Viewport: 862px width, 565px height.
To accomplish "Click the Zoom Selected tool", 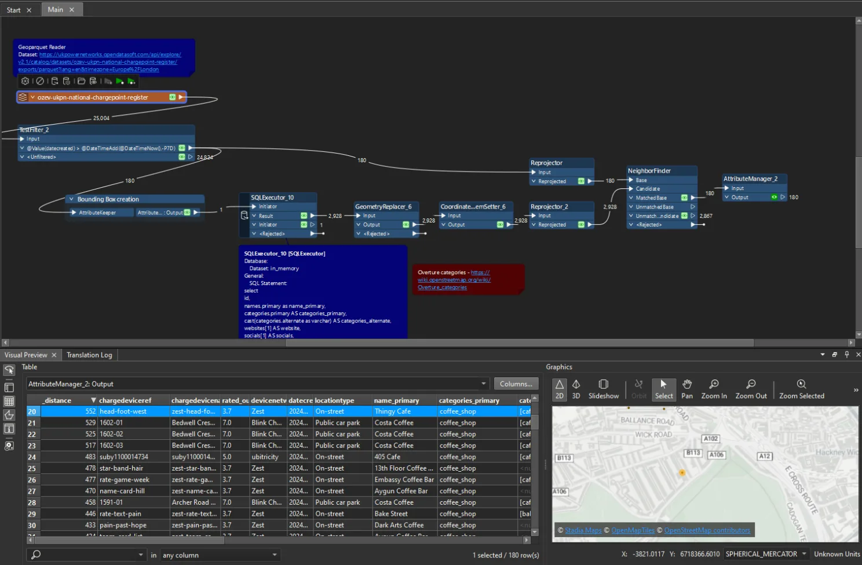I will click(x=801, y=389).
